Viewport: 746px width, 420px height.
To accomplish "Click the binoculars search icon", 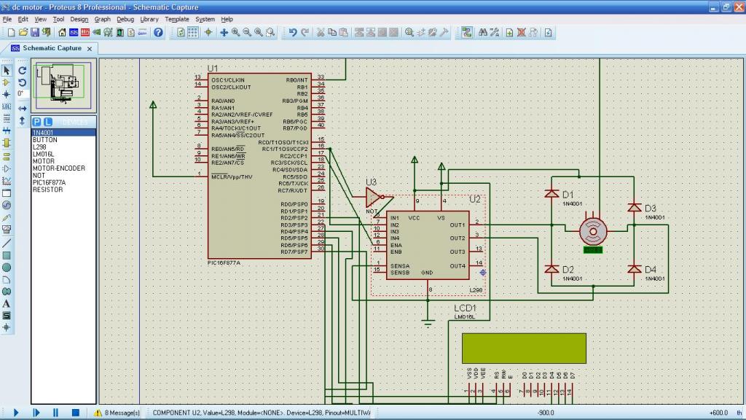I will [x=482, y=33].
